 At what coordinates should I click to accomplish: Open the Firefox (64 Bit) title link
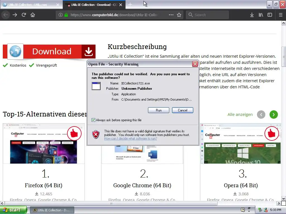tap(44, 185)
